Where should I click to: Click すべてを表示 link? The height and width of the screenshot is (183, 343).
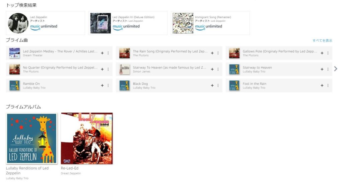[x=322, y=40]
